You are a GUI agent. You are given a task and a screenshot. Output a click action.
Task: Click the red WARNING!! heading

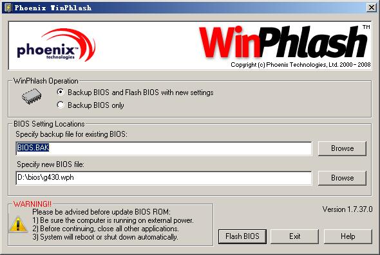(x=32, y=204)
